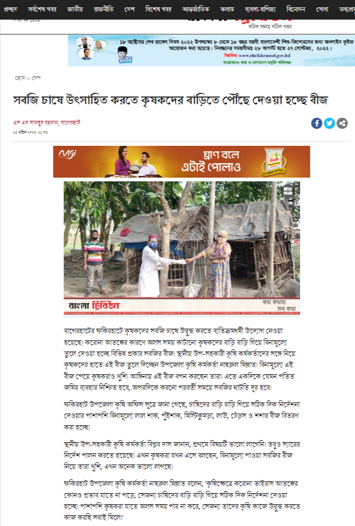Click the দেশ breadcrumb link

(36, 78)
